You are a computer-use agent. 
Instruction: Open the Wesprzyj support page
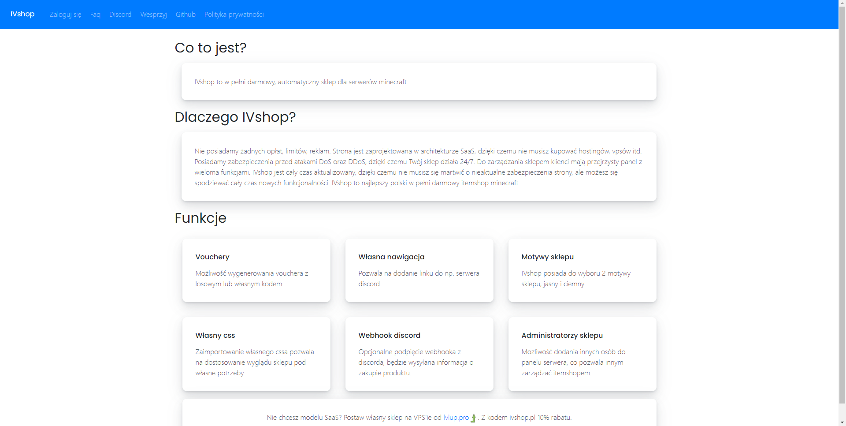click(153, 15)
